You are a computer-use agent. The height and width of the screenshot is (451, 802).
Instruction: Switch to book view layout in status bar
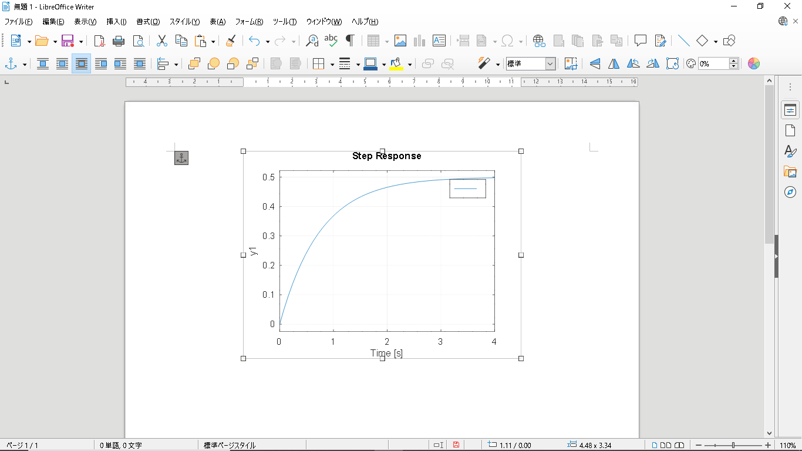coord(679,445)
